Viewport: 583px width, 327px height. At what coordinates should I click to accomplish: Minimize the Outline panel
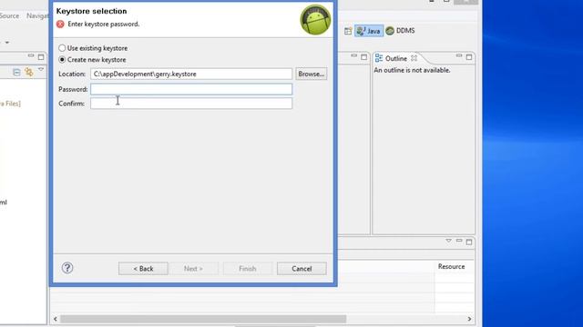[459, 56]
